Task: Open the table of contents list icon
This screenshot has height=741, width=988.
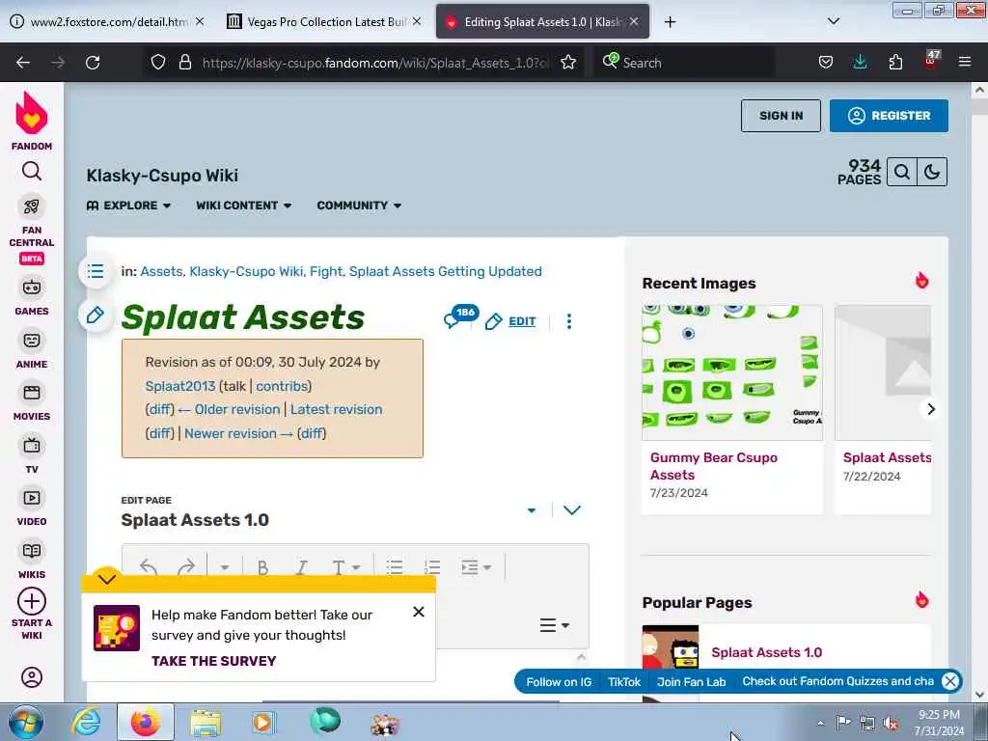Action: 96,271
